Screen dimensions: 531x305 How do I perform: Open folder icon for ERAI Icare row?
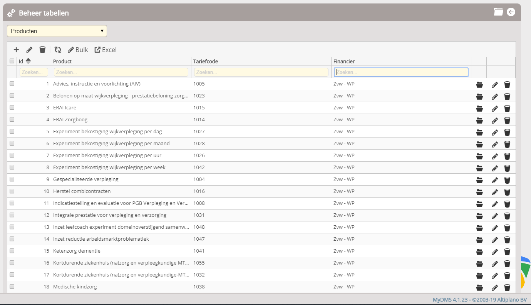[x=479, y=109]
